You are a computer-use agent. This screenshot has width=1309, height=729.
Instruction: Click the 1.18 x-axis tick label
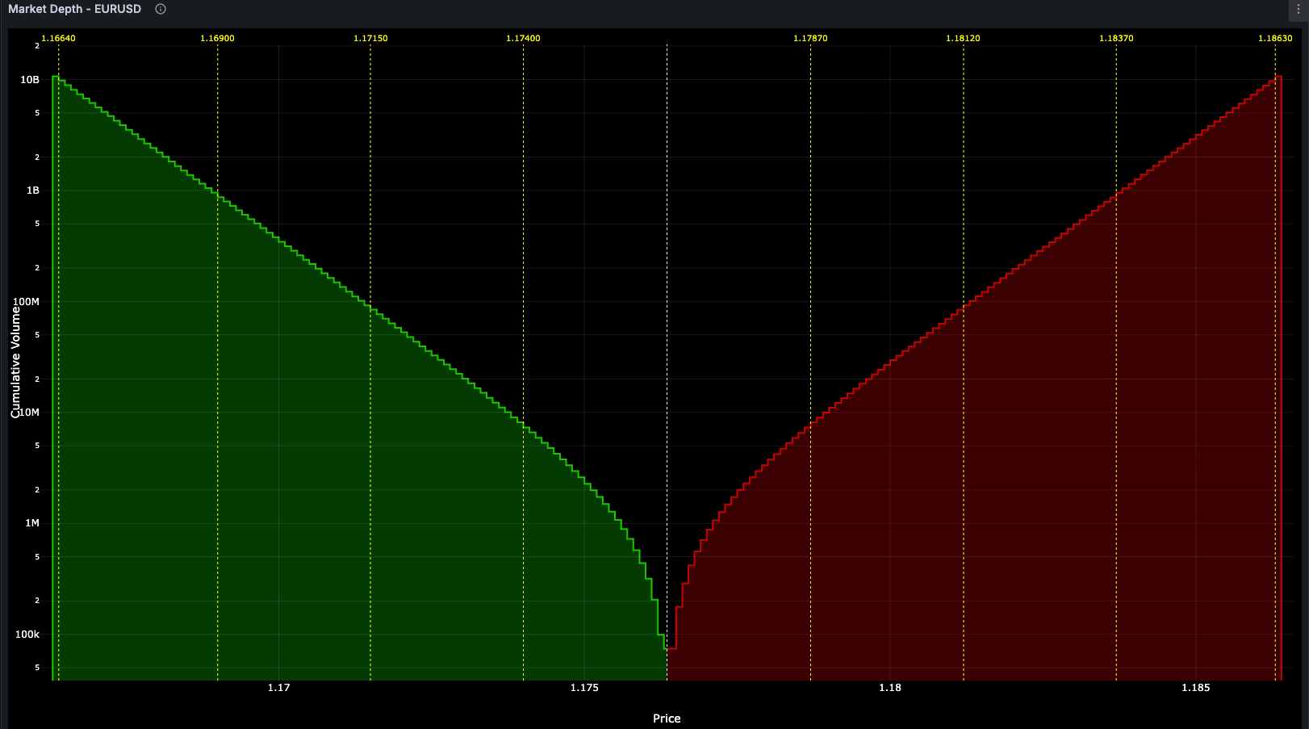[889, 688]
